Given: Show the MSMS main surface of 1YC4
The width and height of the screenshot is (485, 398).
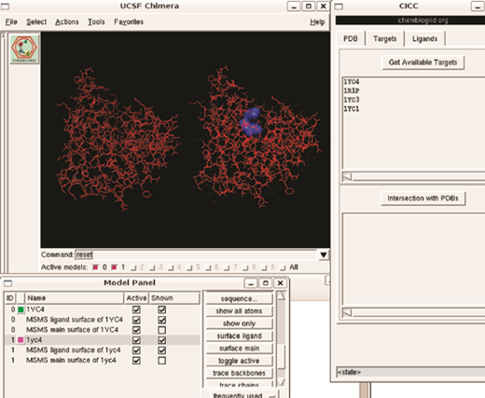Looking at the screenshot, I should pyautogui.click(x=161, y=330).
